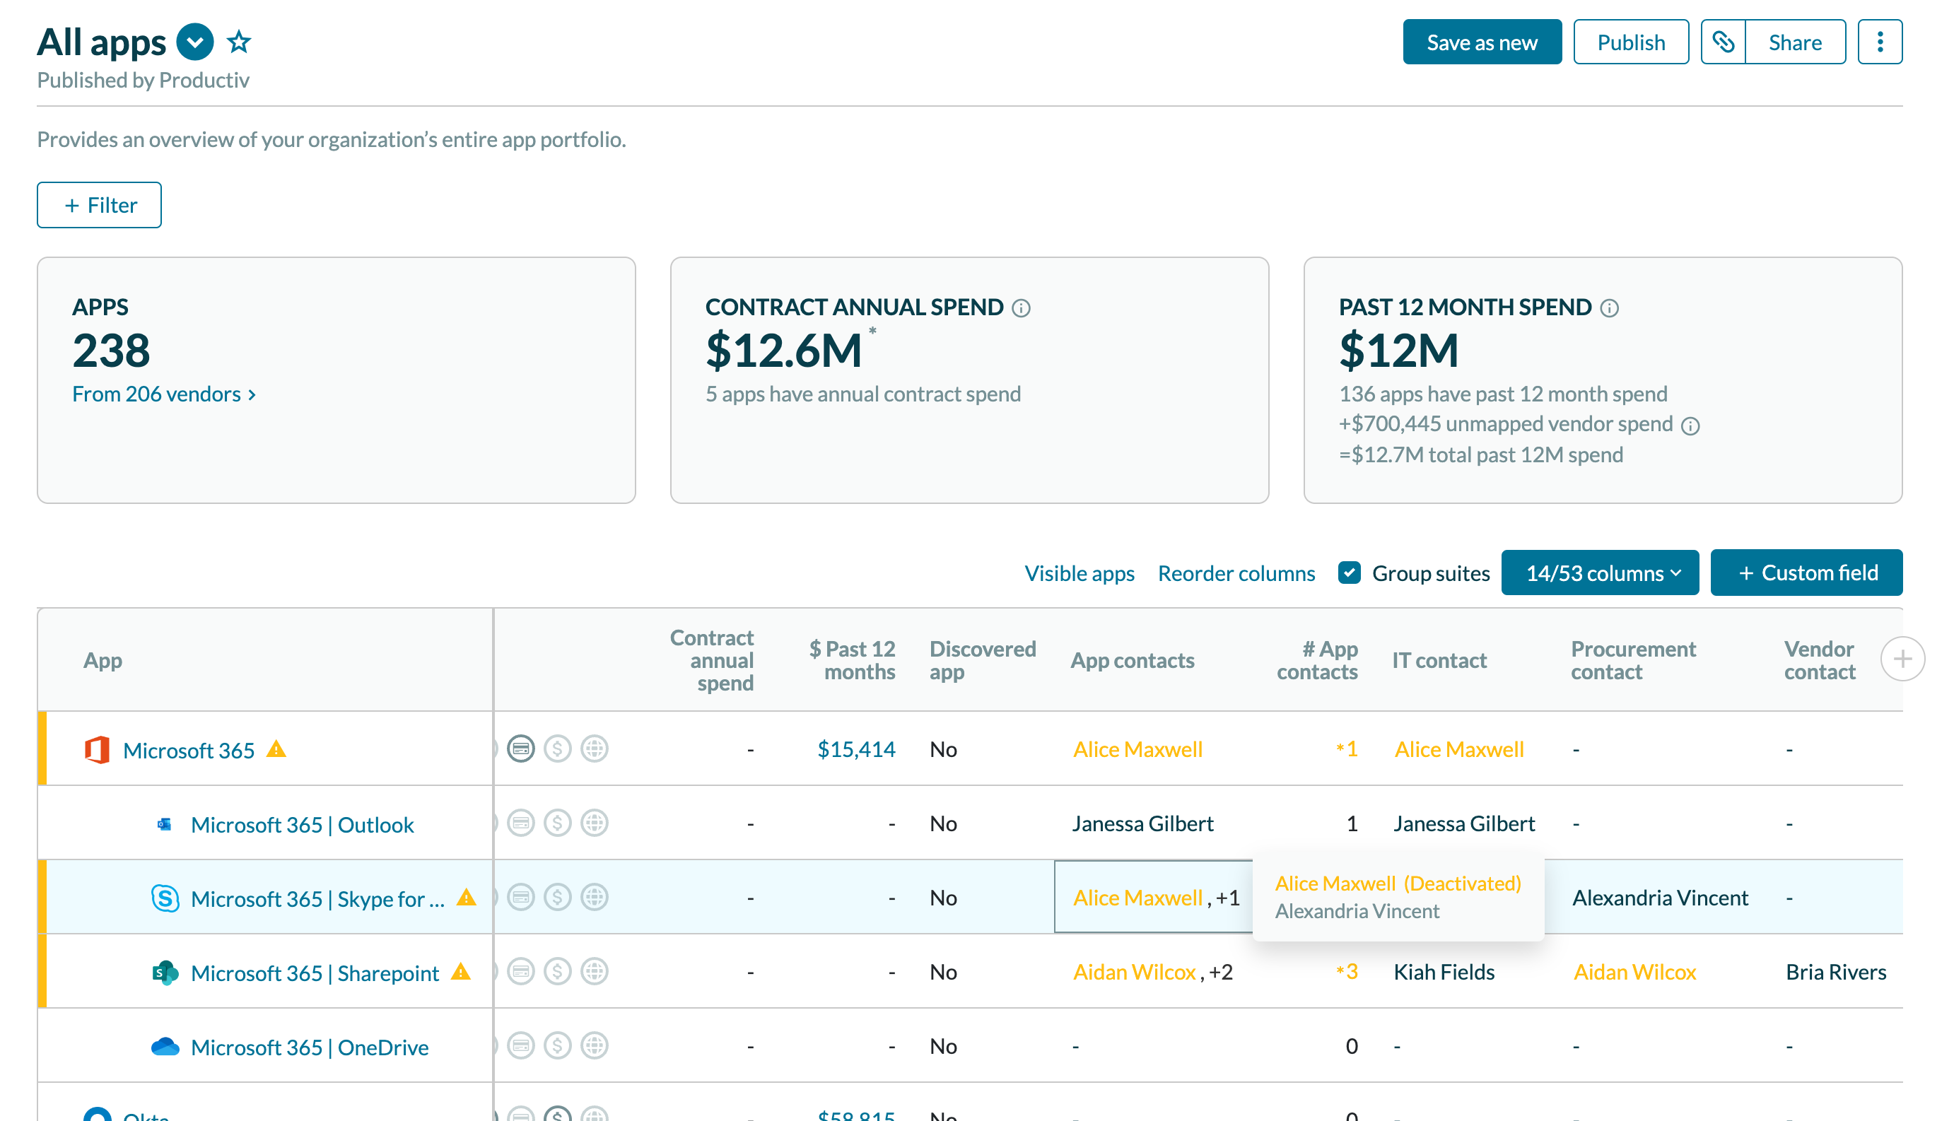
Task: Add a new Filter
Action: (x=99, y=205)
